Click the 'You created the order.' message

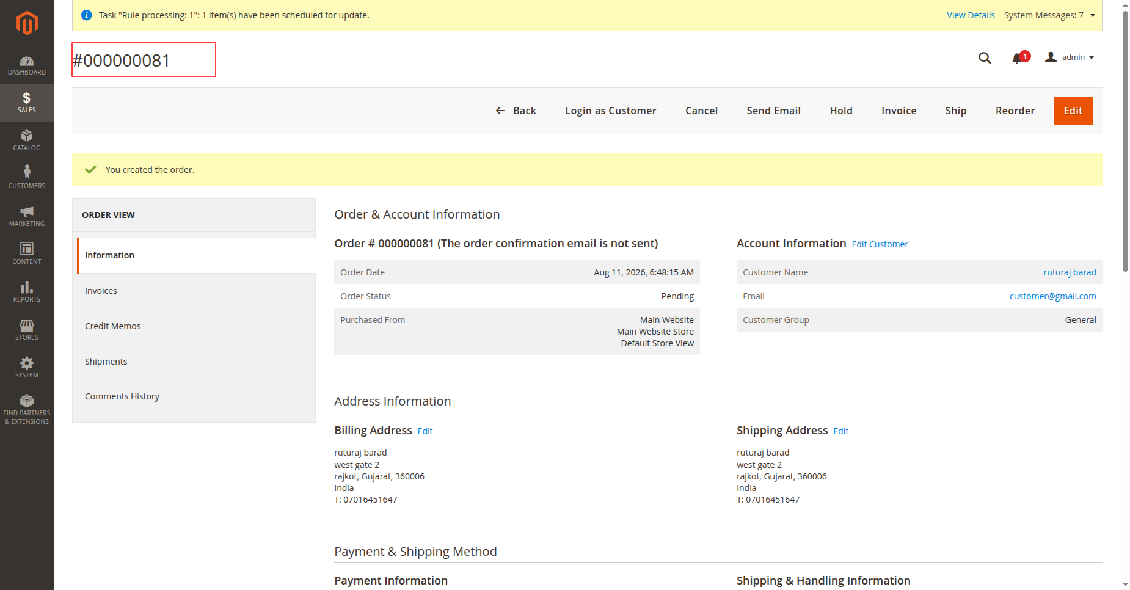tap(150, 170)
